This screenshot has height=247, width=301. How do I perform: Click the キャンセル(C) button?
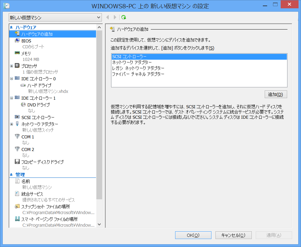pyautogui.click(x=233, y=235)
